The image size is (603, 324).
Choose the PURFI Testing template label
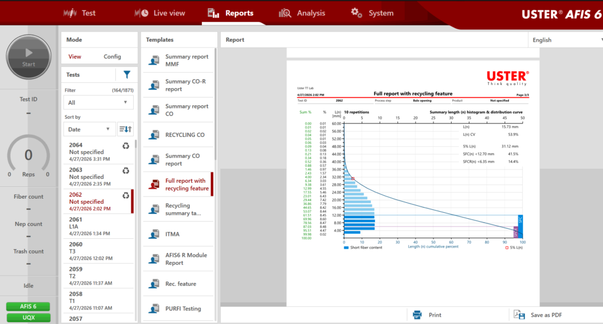point(183,309)
